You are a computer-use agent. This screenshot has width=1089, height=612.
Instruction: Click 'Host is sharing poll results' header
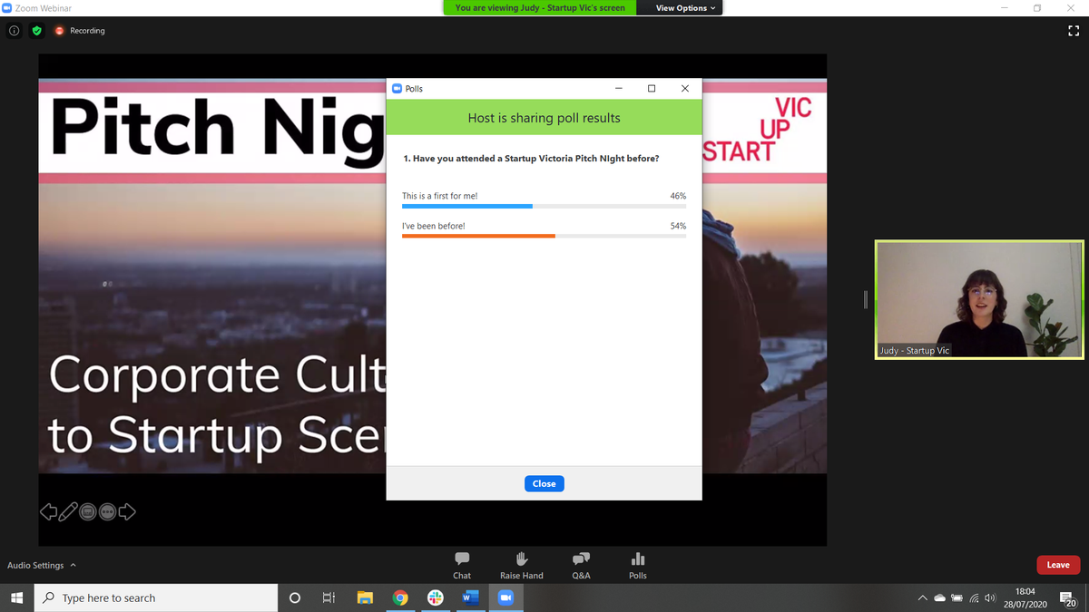[x=544, y=118]
